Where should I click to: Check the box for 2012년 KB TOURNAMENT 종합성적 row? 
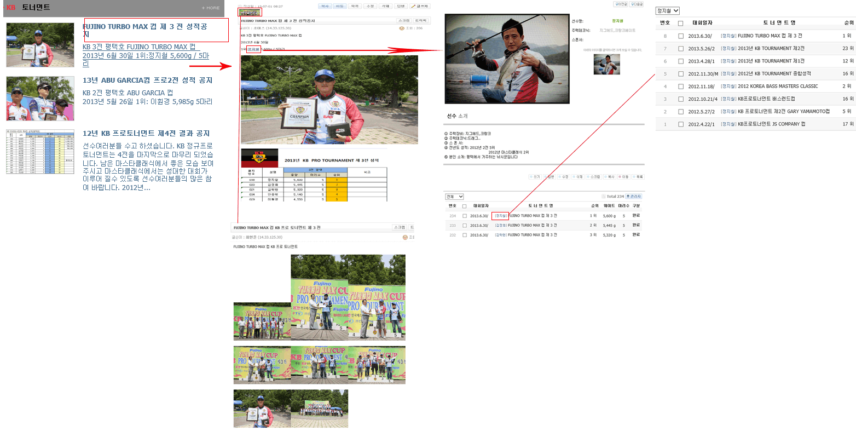681,74
